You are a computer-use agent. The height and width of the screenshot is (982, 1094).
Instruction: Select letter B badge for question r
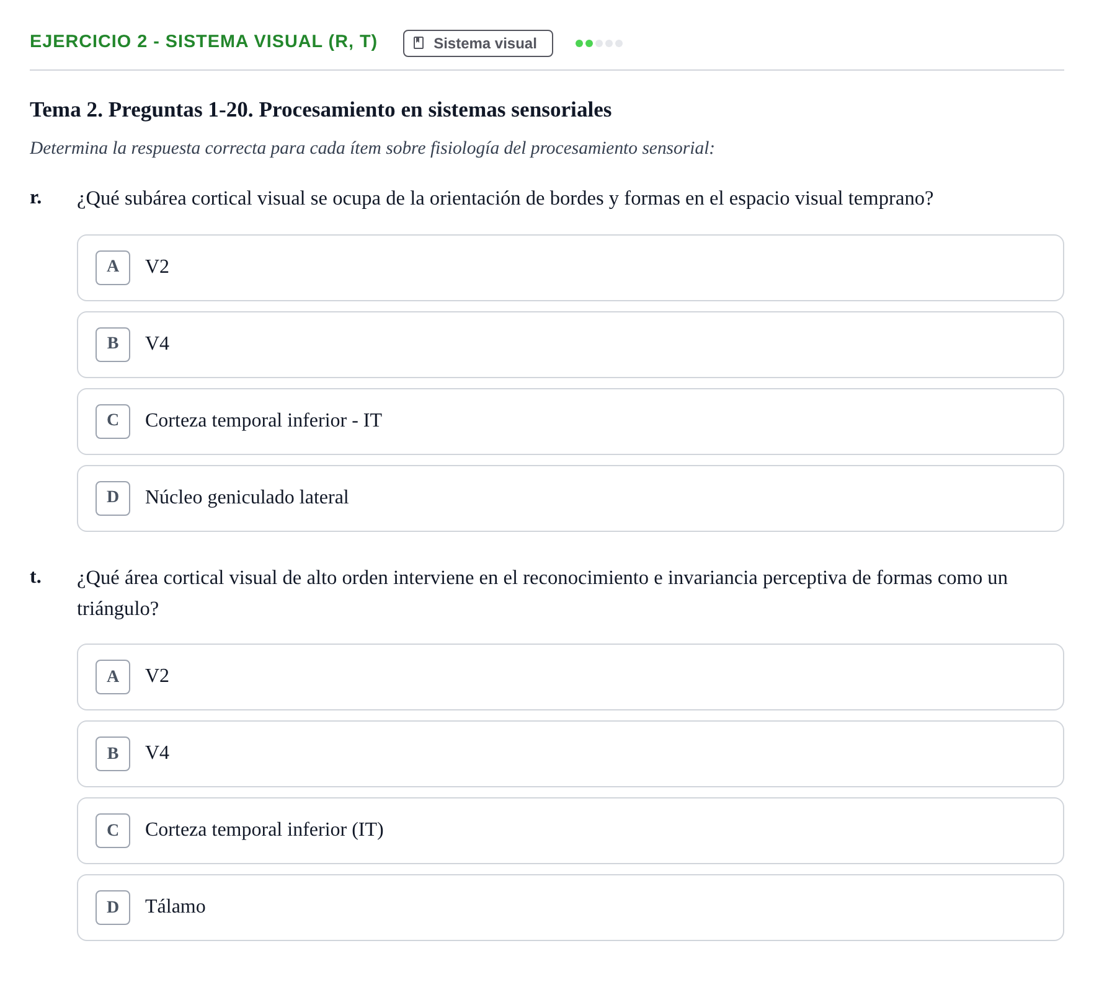point(113,345)
